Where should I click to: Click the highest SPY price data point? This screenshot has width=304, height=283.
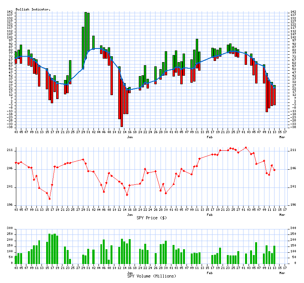(x=246, y=148)
